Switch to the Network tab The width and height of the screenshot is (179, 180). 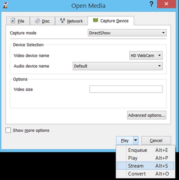pos(72,21)
